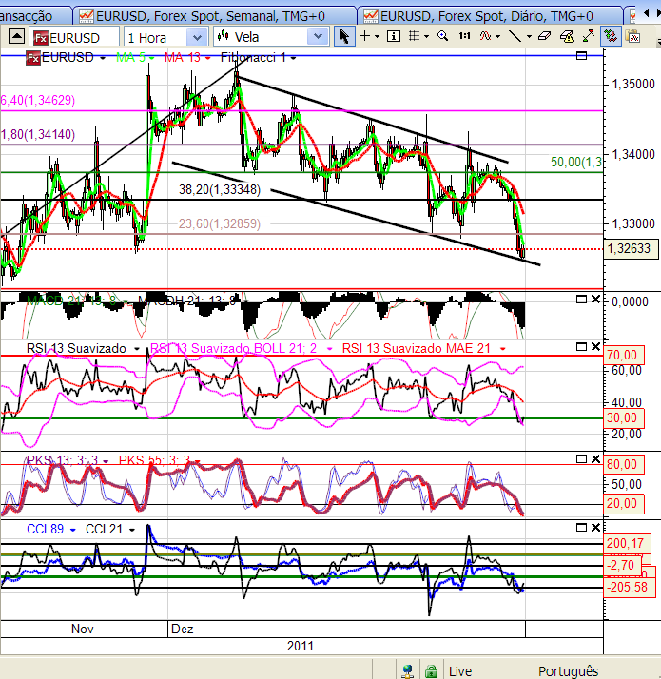Open the EURUSD series legend menu
Screen dimensions: 661x679
click(x=102, y=58)
